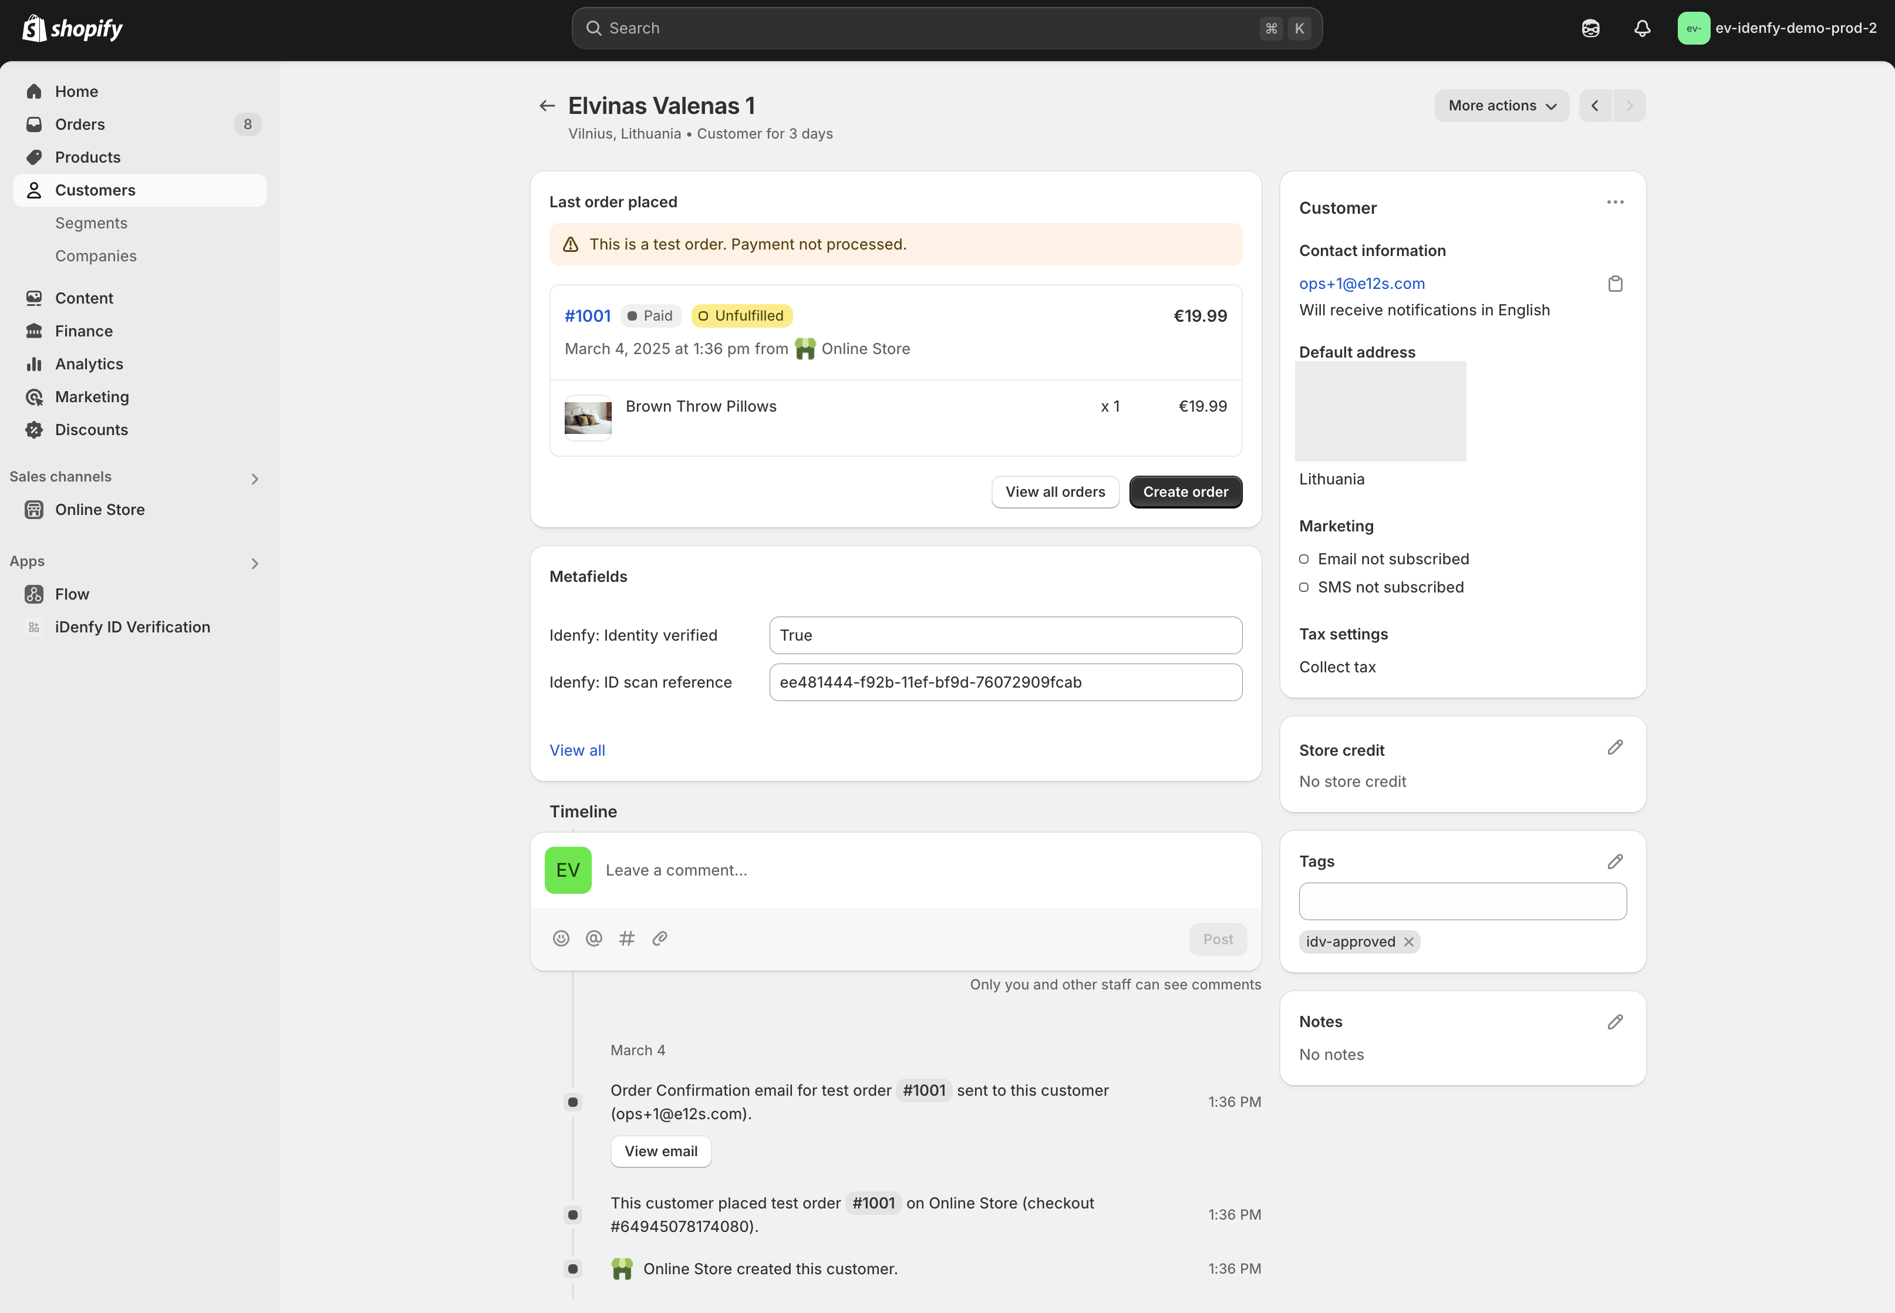Viewport: 1895px width, 1313px height.
Task: Copy customer email with clipboard icon
Action: tap(1614, 284)
